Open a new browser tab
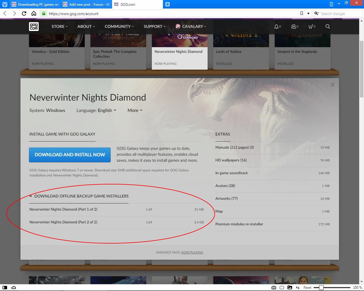The height and width of the screenshot is (291, 364). point(167,4)
